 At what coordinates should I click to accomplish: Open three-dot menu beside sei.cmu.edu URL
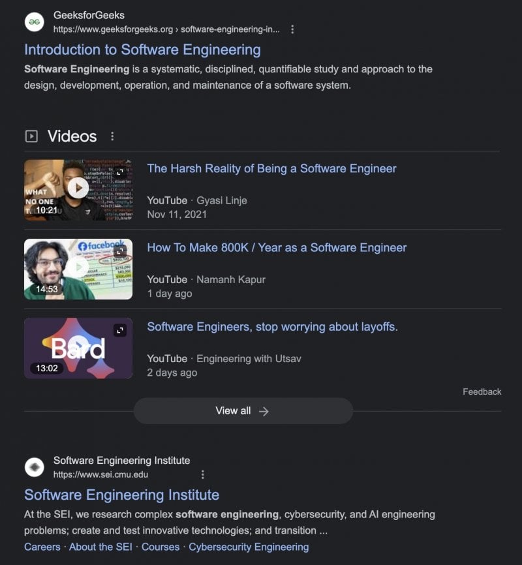click(202, 474)
